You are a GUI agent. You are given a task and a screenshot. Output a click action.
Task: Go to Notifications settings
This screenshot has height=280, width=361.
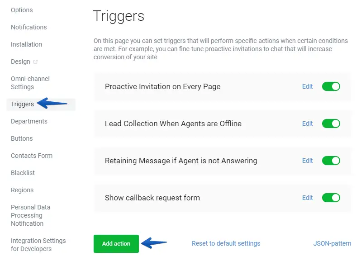28,27
